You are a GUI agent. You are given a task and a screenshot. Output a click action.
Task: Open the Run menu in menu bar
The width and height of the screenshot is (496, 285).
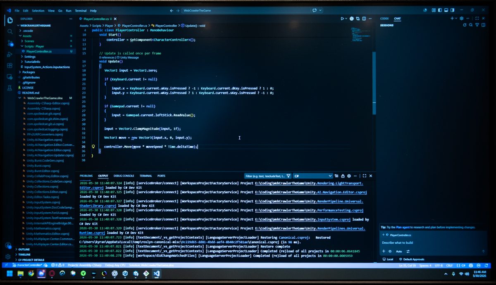[x=69, y=10]
